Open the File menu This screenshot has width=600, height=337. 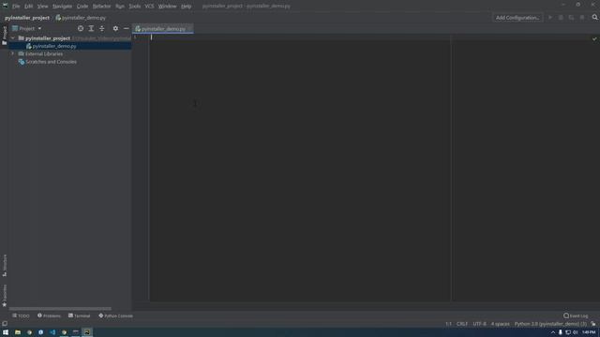(x=16, y=7)
